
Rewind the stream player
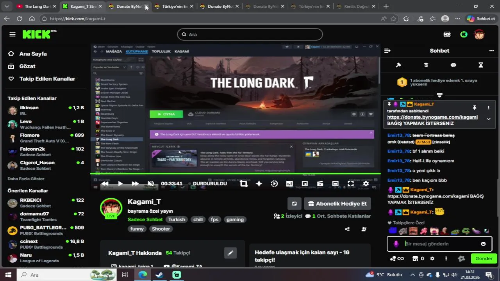(105, 183)
